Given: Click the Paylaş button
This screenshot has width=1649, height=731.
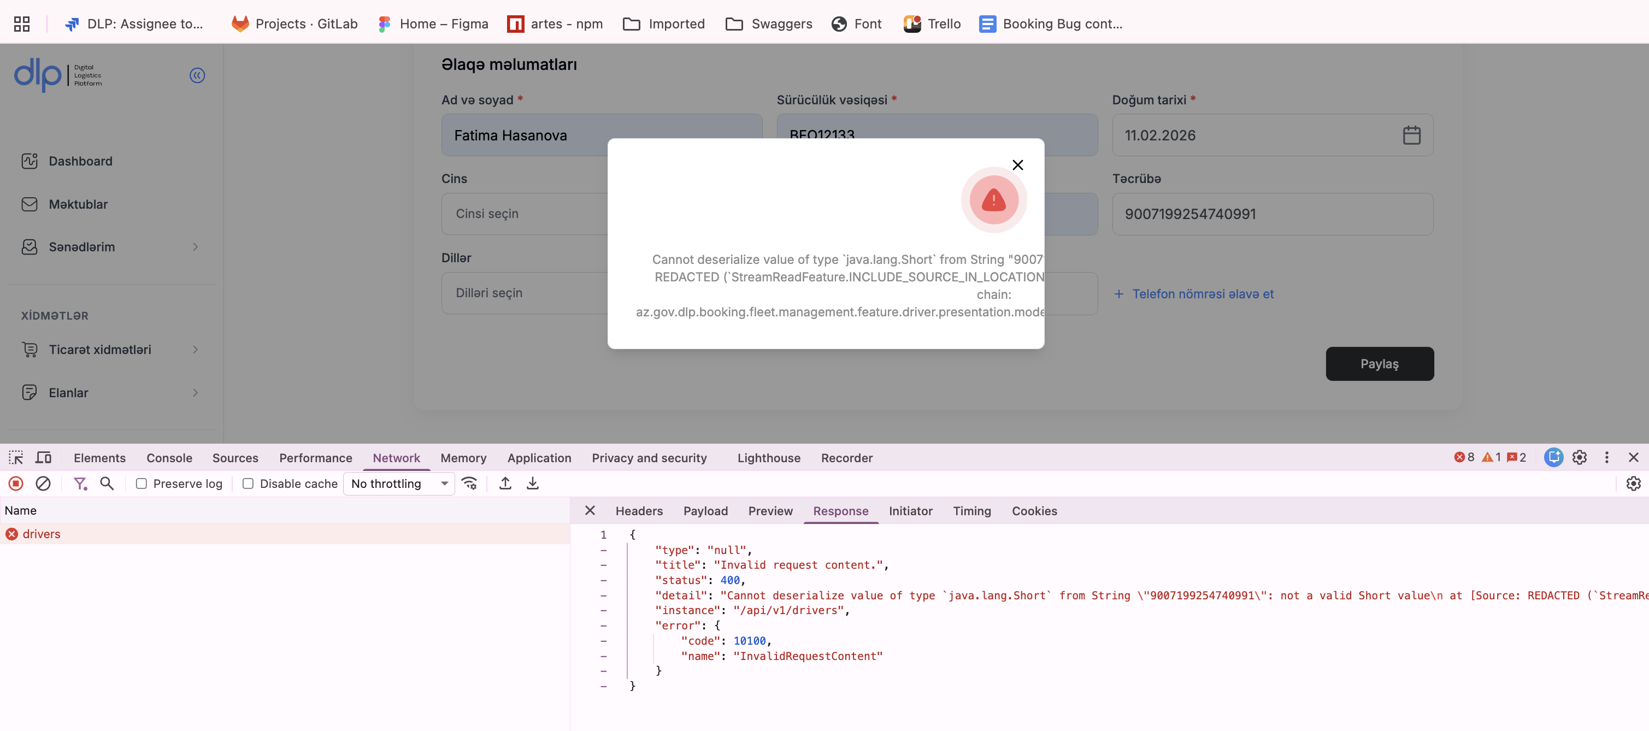Looking at the screenshot, I should (1380, 363).
